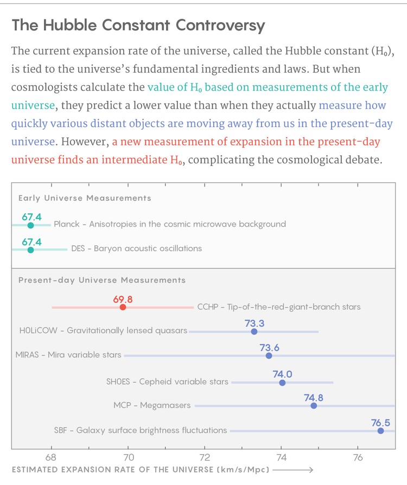407x485 pixels.
Task: Click the teal early universe highlighted text
Action: point(268,87)
